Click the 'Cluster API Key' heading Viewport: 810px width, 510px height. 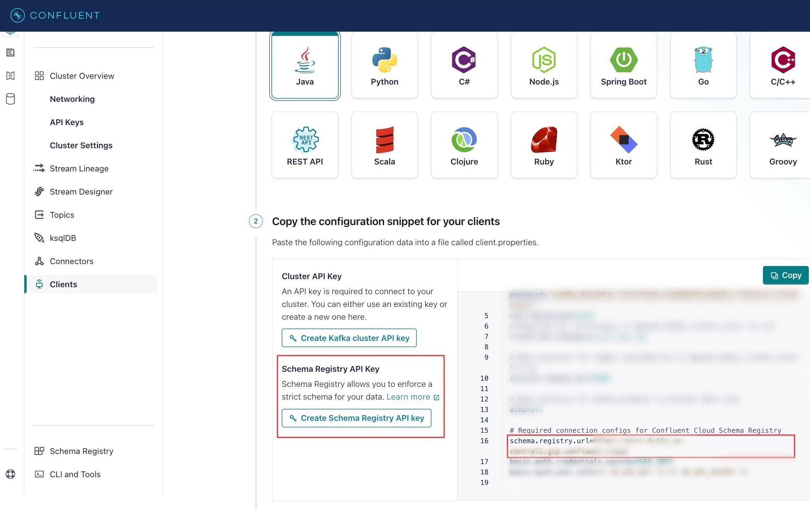pyautogui.click(x=311, y=276)
